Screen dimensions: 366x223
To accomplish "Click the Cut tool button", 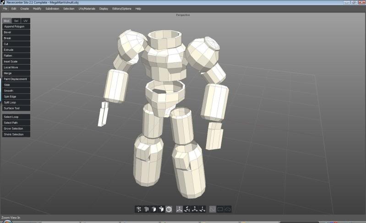I will (16, 44).
